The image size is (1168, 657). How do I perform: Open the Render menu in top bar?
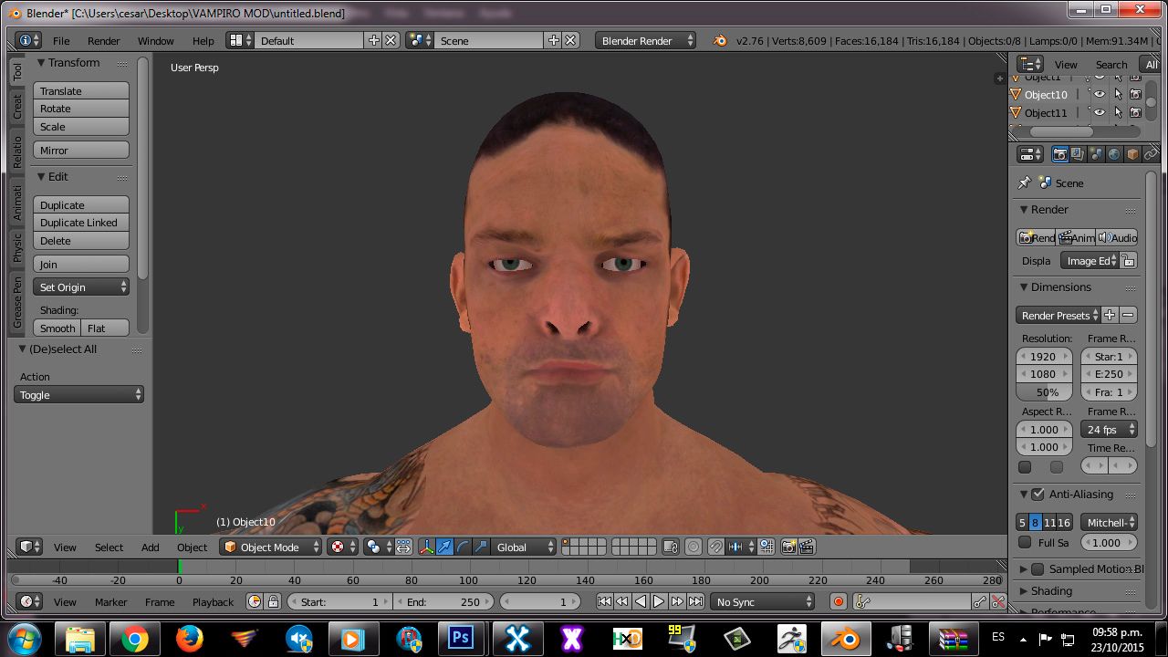click(x=103, y=41)
